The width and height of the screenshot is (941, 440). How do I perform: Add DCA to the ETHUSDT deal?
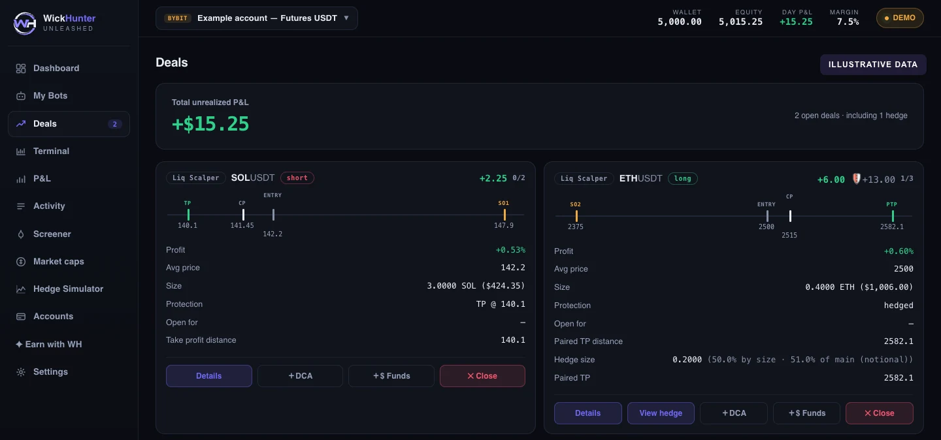pos(734,413)
